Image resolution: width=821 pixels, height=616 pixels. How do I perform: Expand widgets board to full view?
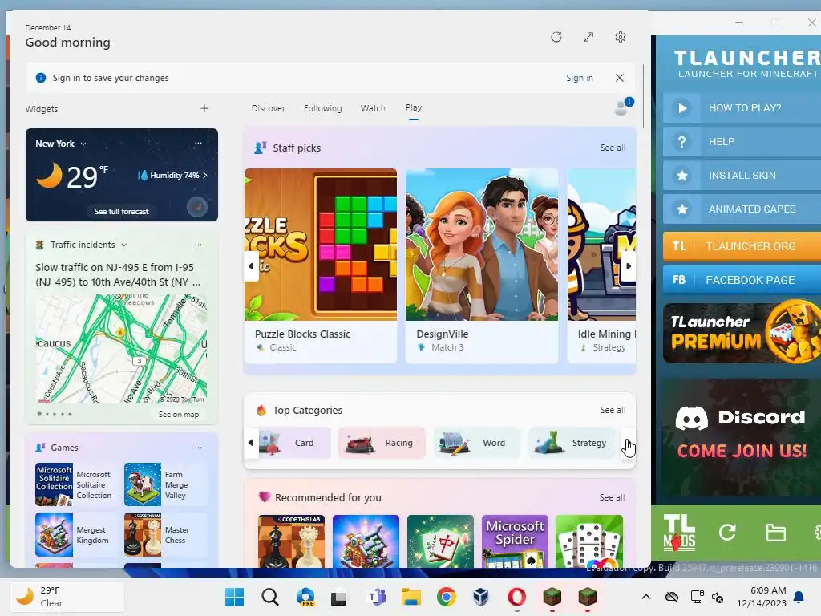(x=588, y=37)
